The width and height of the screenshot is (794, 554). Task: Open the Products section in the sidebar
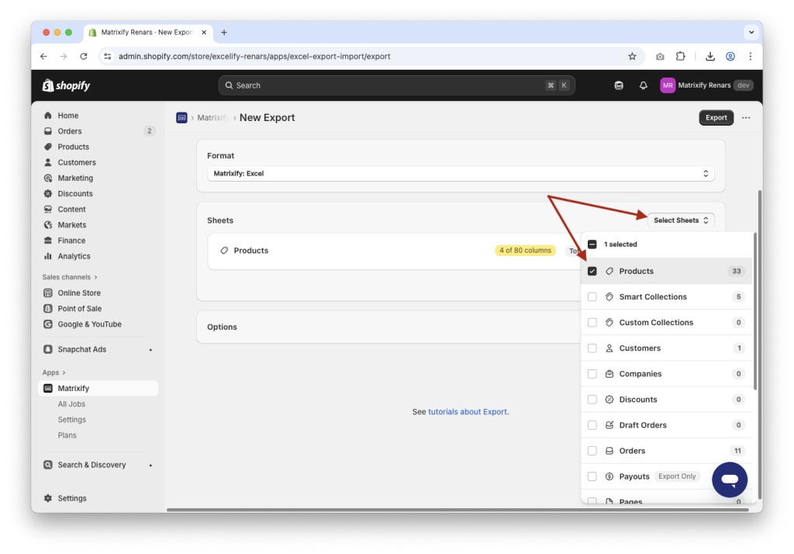74,147
